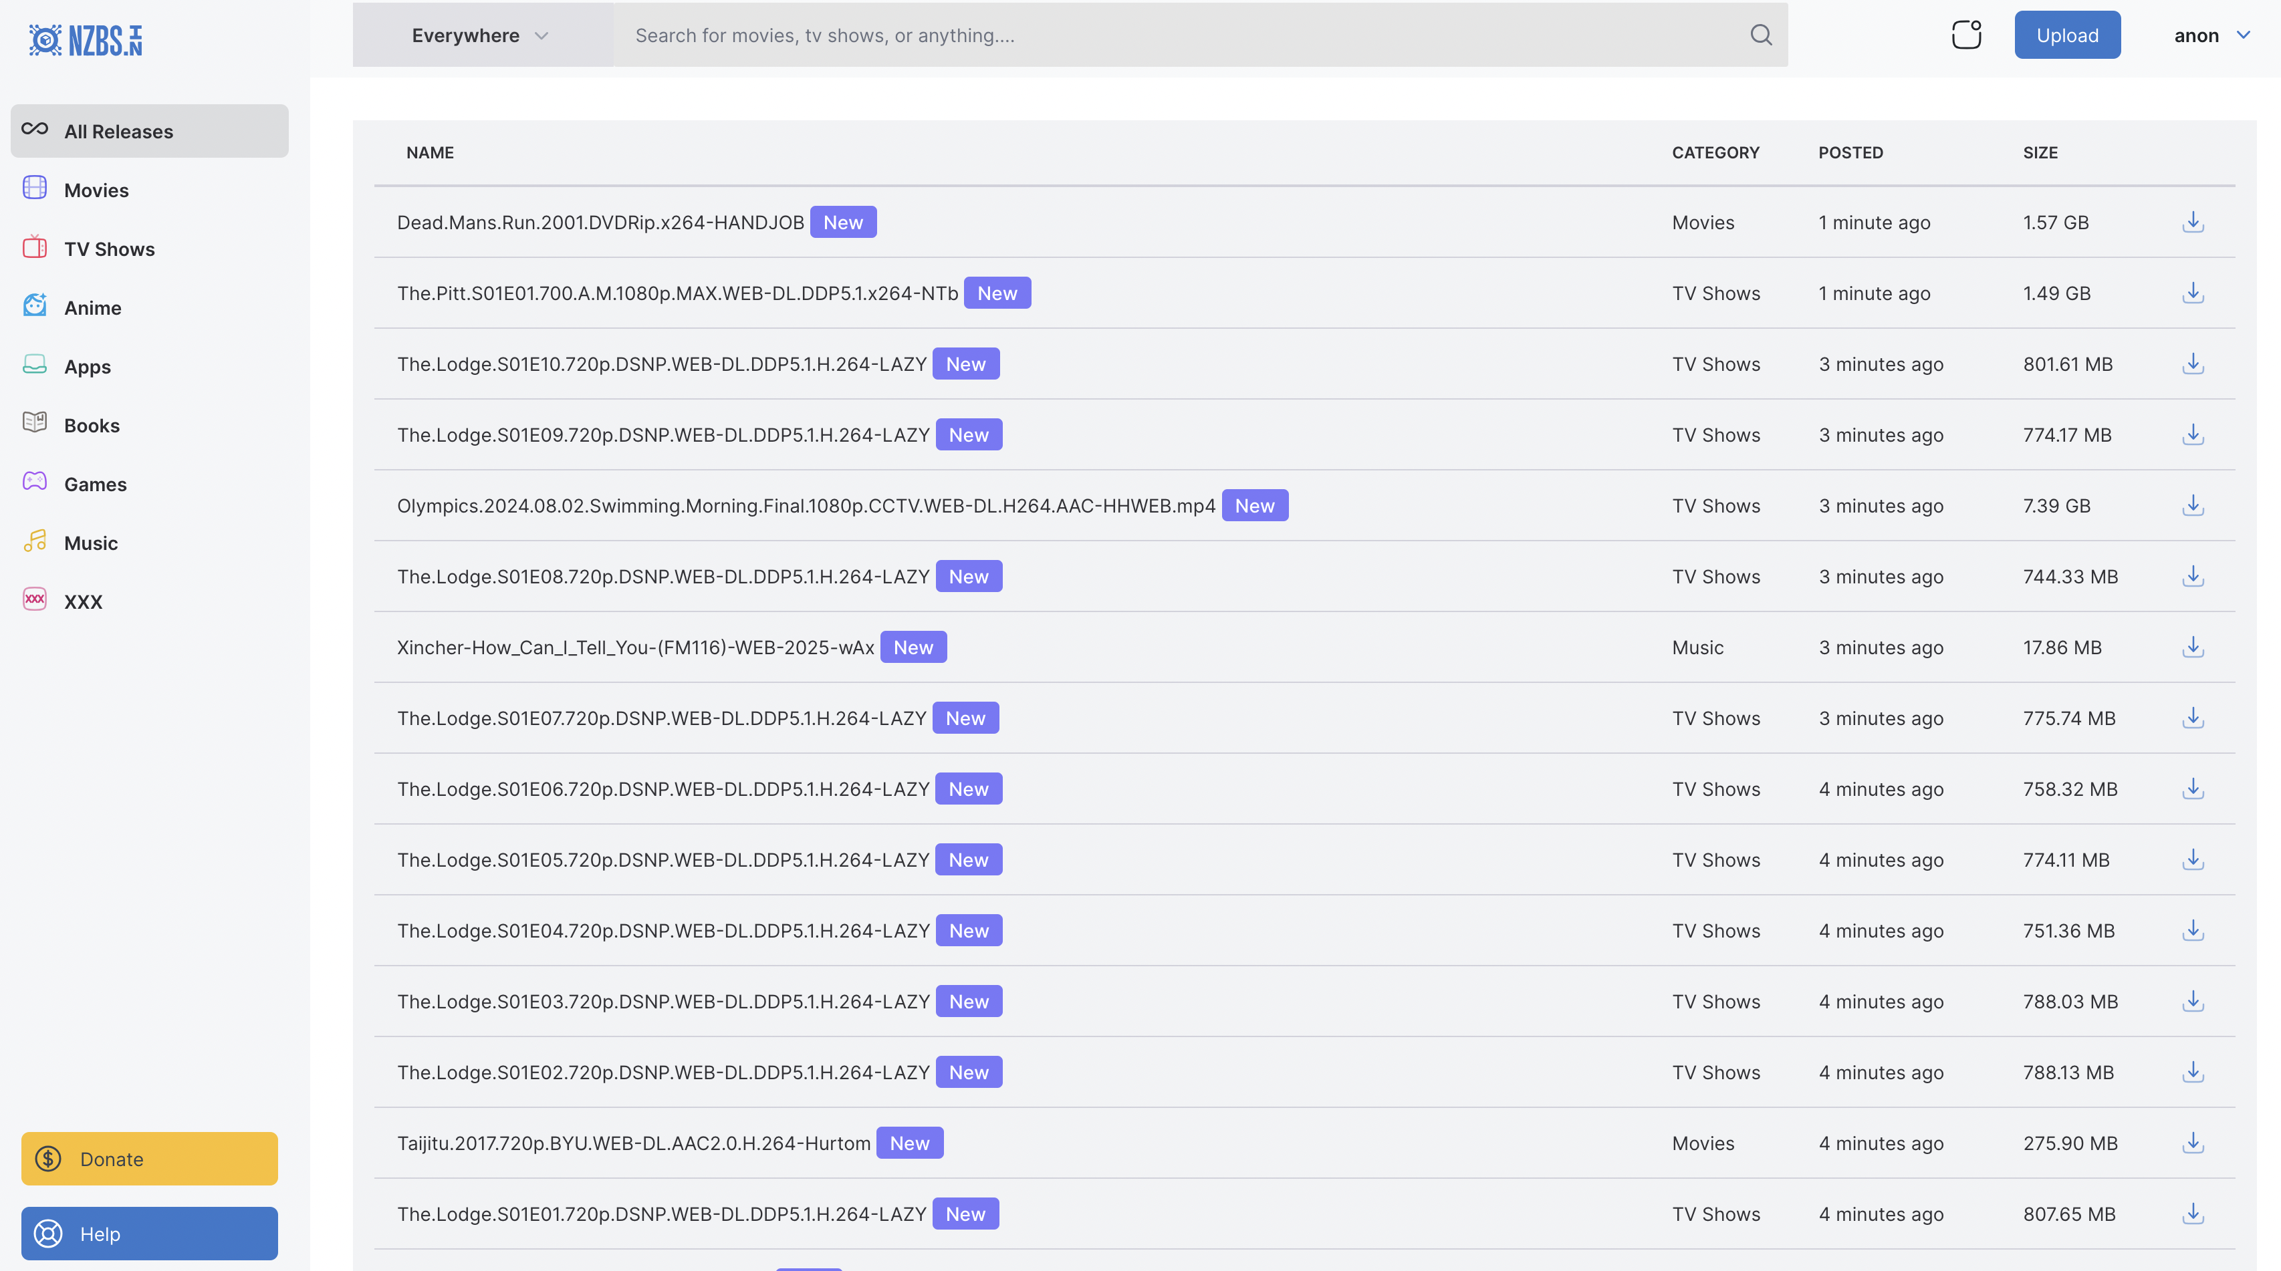Image resolution: width=2281 pixels, height=1271 pixels.
Task: Click the Games controller icon
Action: point(35,482)
